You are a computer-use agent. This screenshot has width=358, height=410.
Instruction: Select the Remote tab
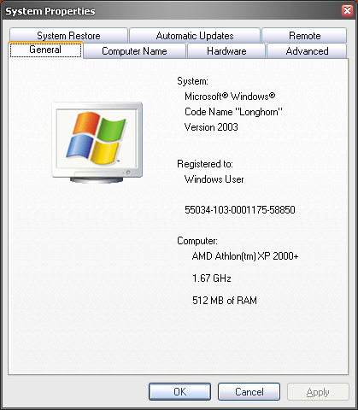click(304, 36)
